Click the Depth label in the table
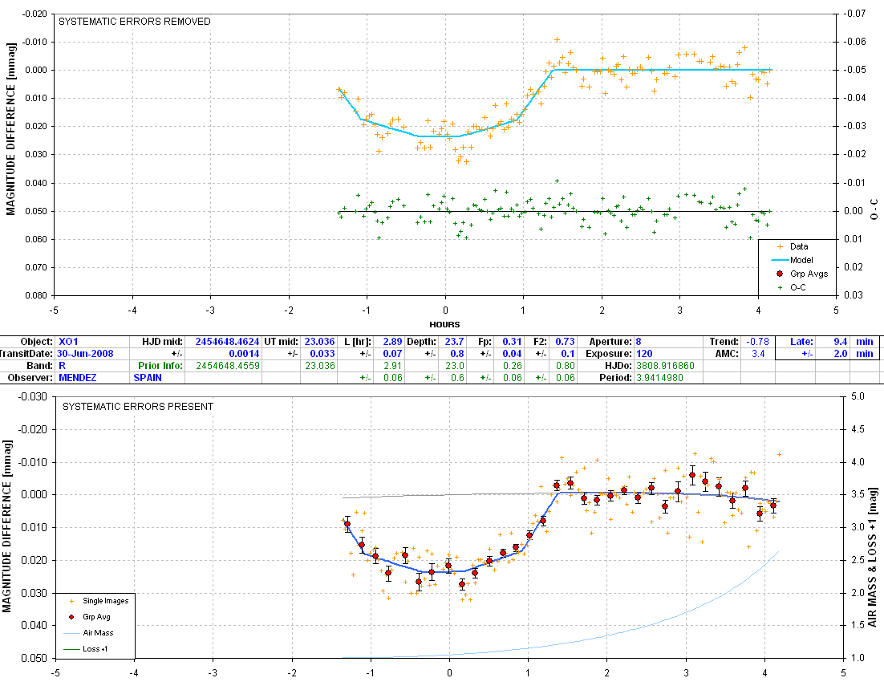Screen dimensions: 884x682 421,342
